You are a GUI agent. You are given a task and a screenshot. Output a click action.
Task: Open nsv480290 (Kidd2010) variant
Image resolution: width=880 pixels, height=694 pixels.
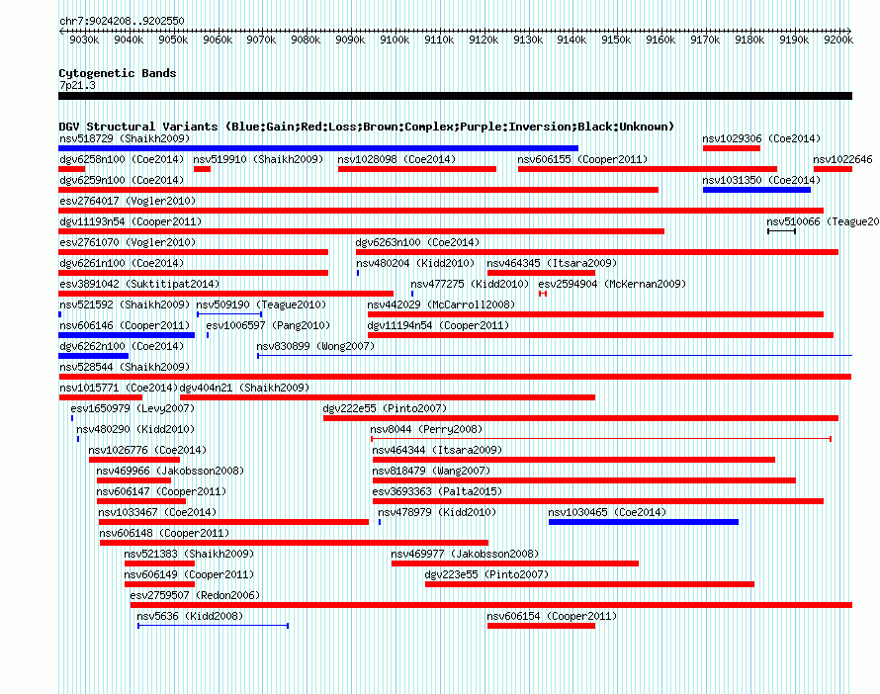[135, 429]
